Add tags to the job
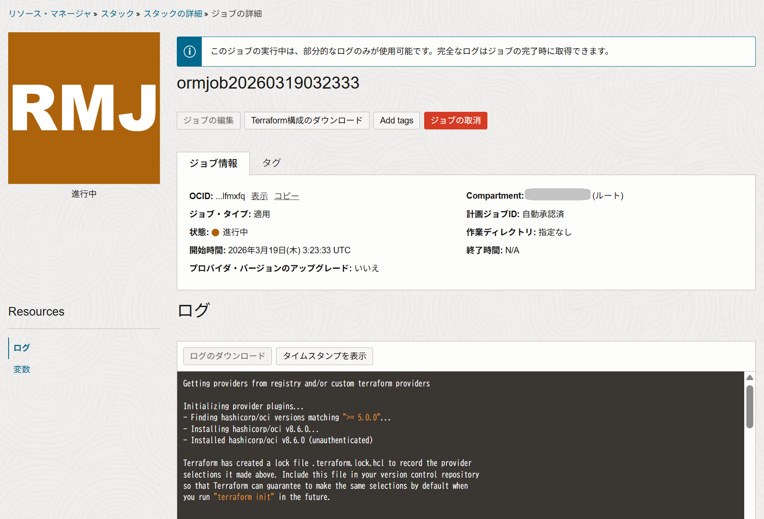The height and width of the screenshot is (519, 764). coord(396,120)
